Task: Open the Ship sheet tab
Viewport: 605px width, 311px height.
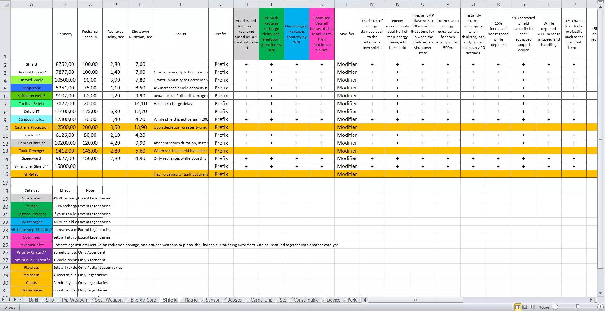Action: pos(50,300)
